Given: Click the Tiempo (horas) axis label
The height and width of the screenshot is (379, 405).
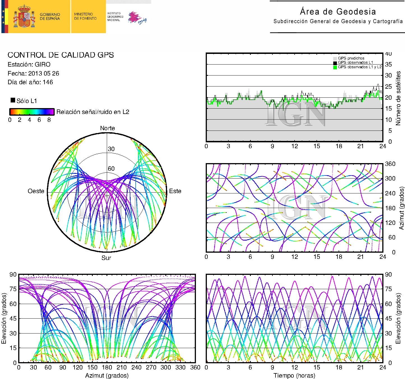Looking at the screenshot, I should point(294,376).
